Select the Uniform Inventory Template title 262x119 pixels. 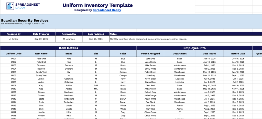pos(97,5)
